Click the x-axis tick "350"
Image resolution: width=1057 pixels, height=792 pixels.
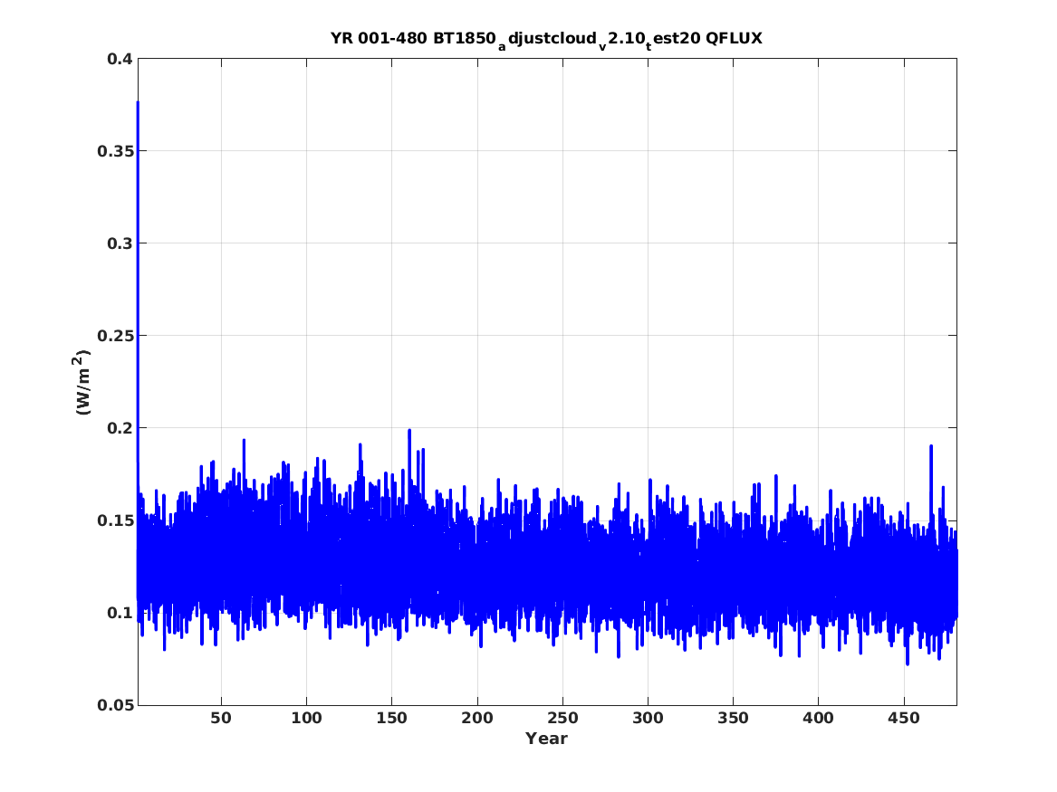pyautogui.click(x=734, y=719)
